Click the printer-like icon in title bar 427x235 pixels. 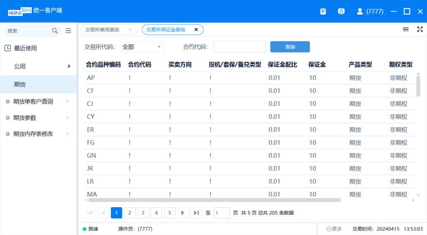[x=341, y=12]
